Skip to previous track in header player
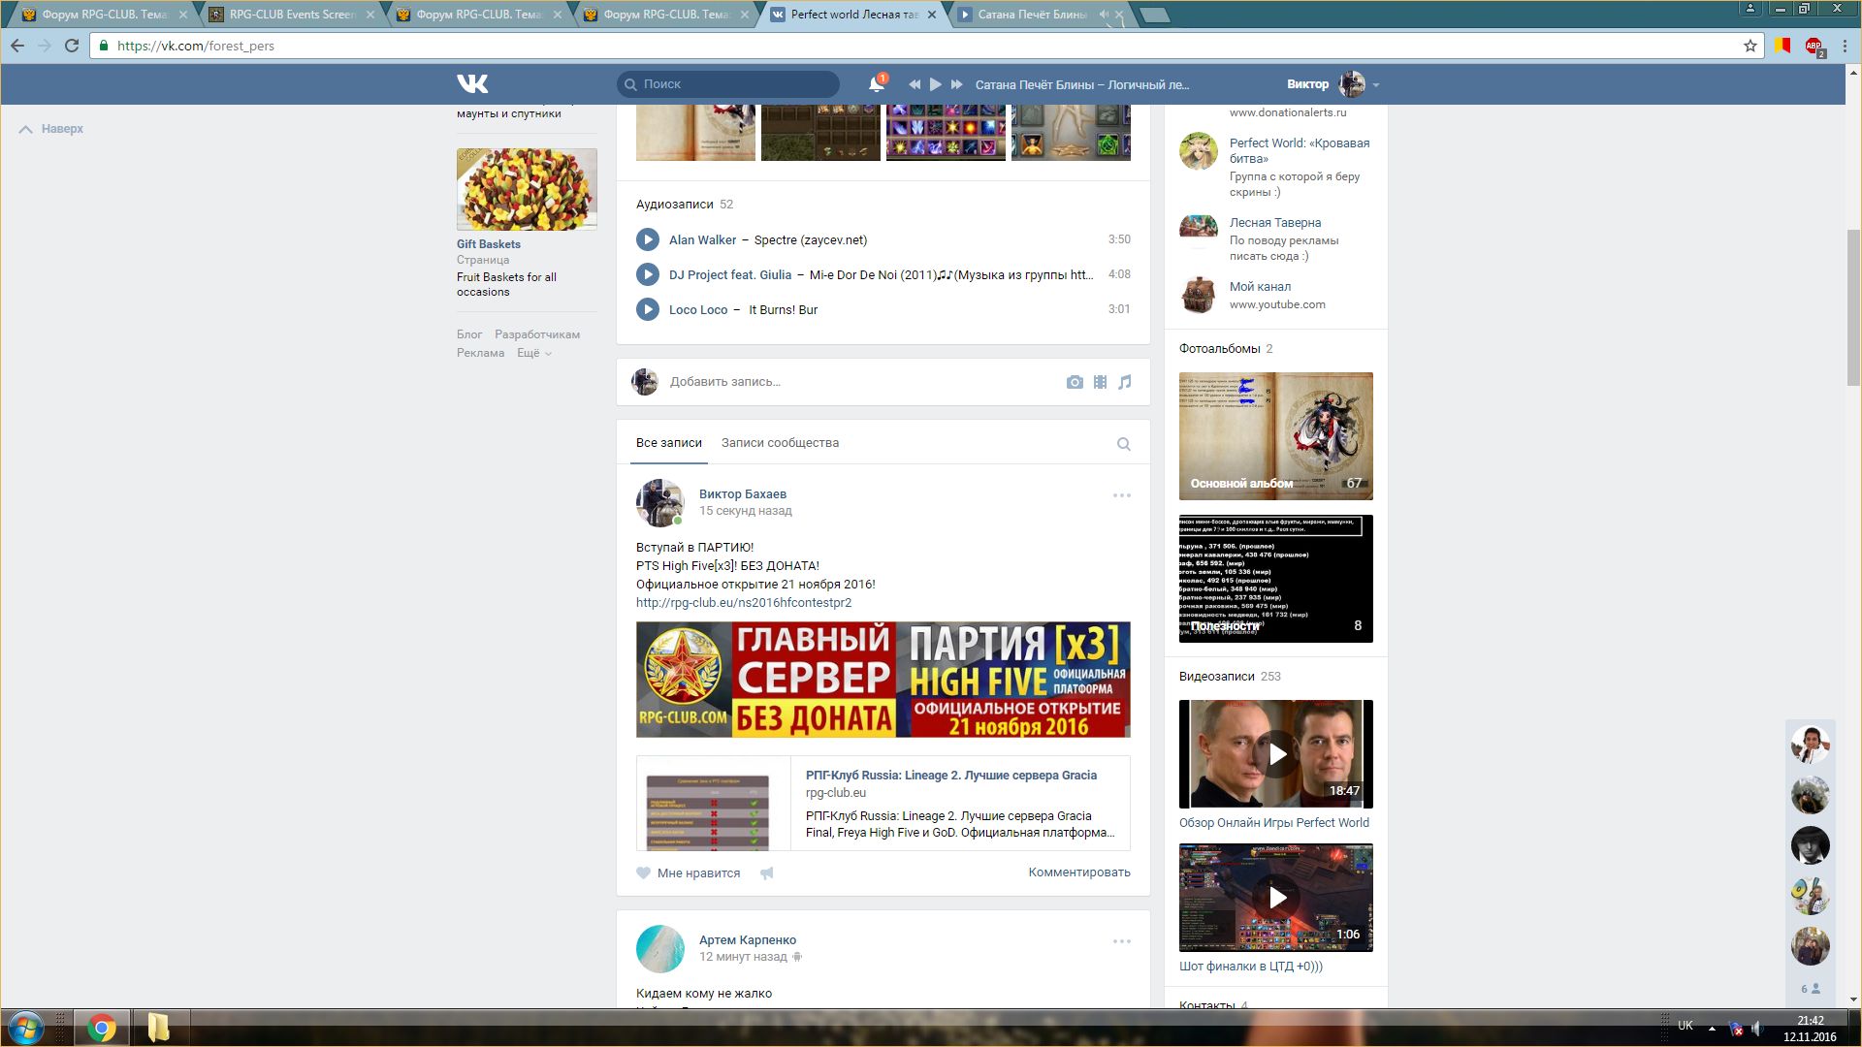This screenshot has height=1047, width=1862. [915, 84]
